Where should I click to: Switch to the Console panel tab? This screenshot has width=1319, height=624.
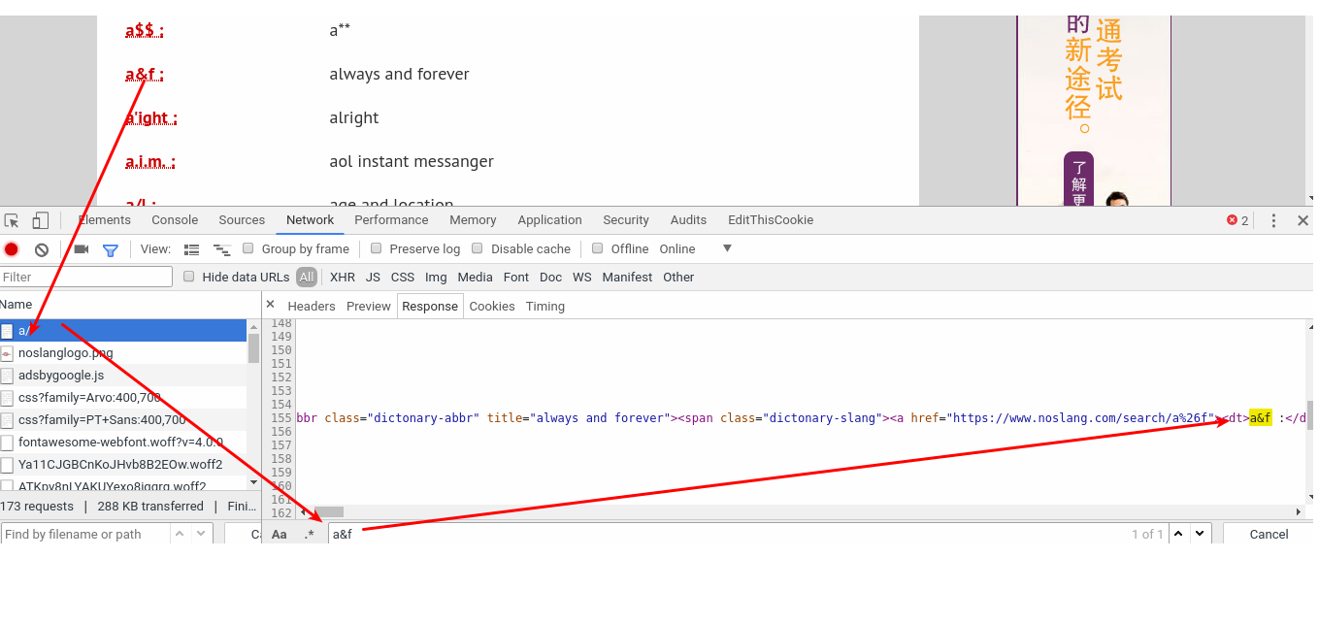pos(175,220)
